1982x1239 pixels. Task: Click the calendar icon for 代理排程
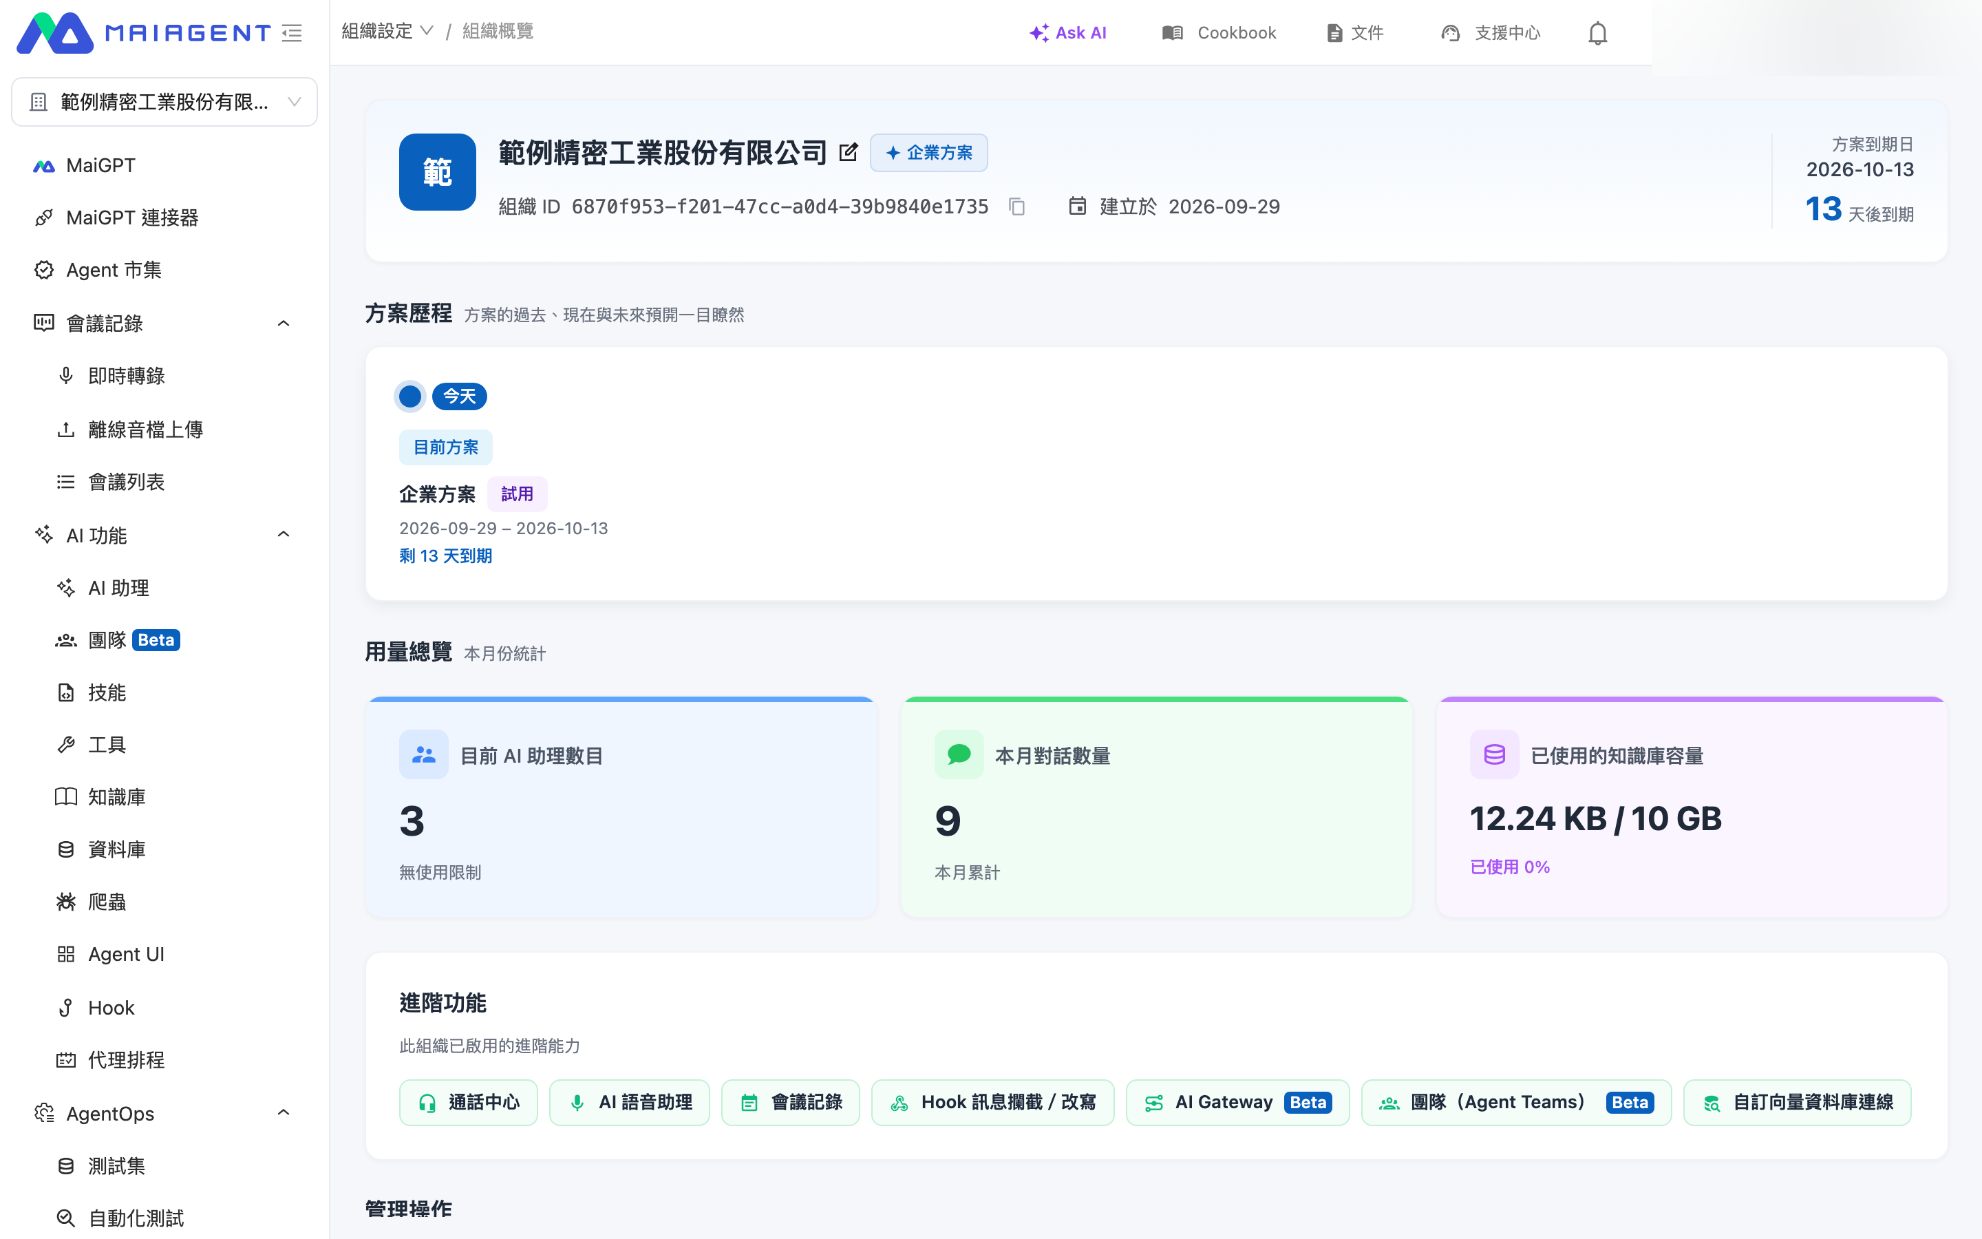tap(66, 1060)
